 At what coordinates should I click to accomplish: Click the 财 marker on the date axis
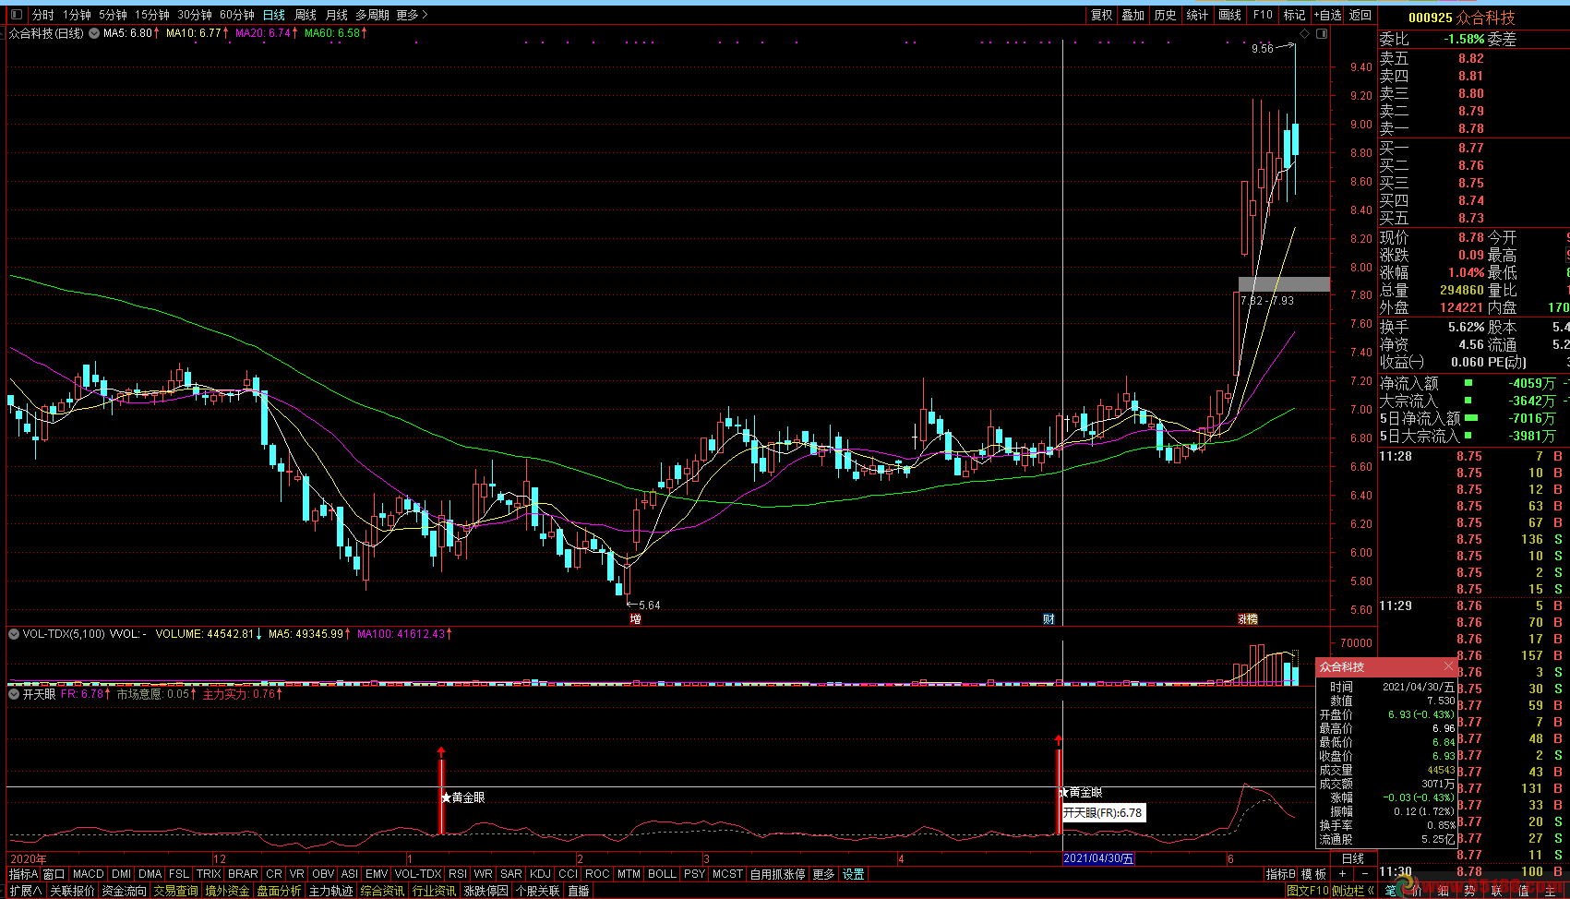(x=1049, y=619)
